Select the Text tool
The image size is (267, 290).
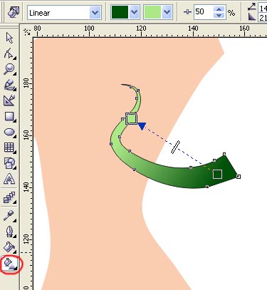pyautogui.click(x=9, y=179)
